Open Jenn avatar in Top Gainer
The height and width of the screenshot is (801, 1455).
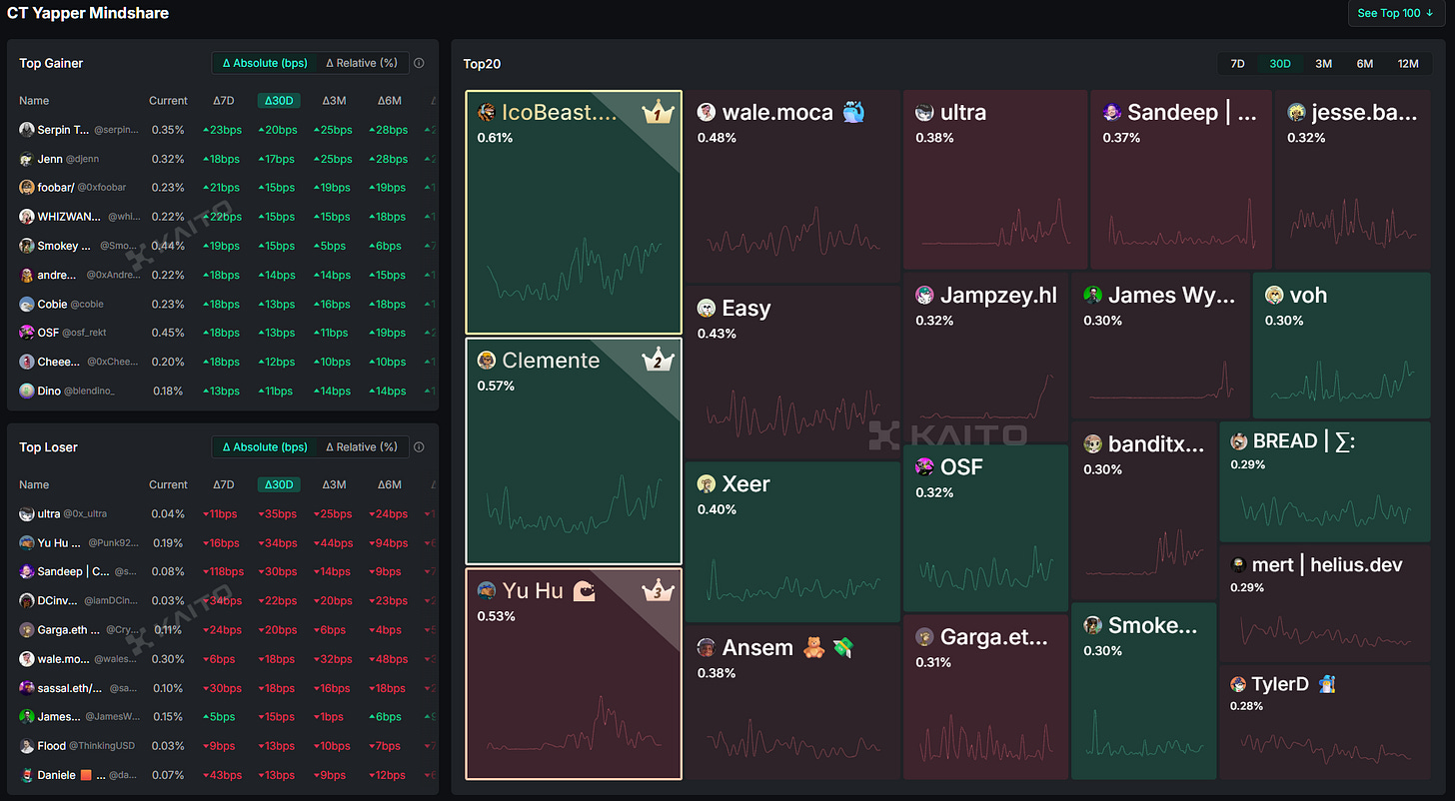click(27, 159)
